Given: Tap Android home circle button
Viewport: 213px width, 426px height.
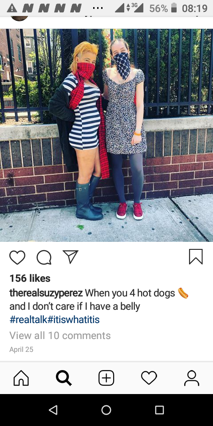Looking at the screenshot, I should tap(106, 410).
